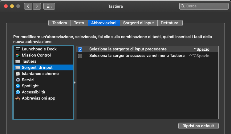Close the Tastiera window with red button
This screenshot has height=134, width=231.
tap(6, 6)
